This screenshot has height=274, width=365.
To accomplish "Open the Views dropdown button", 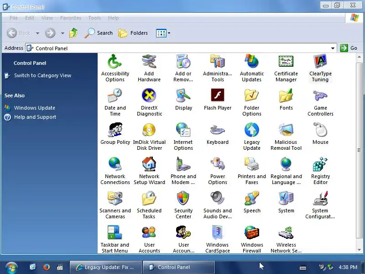I will coord(163,33).
